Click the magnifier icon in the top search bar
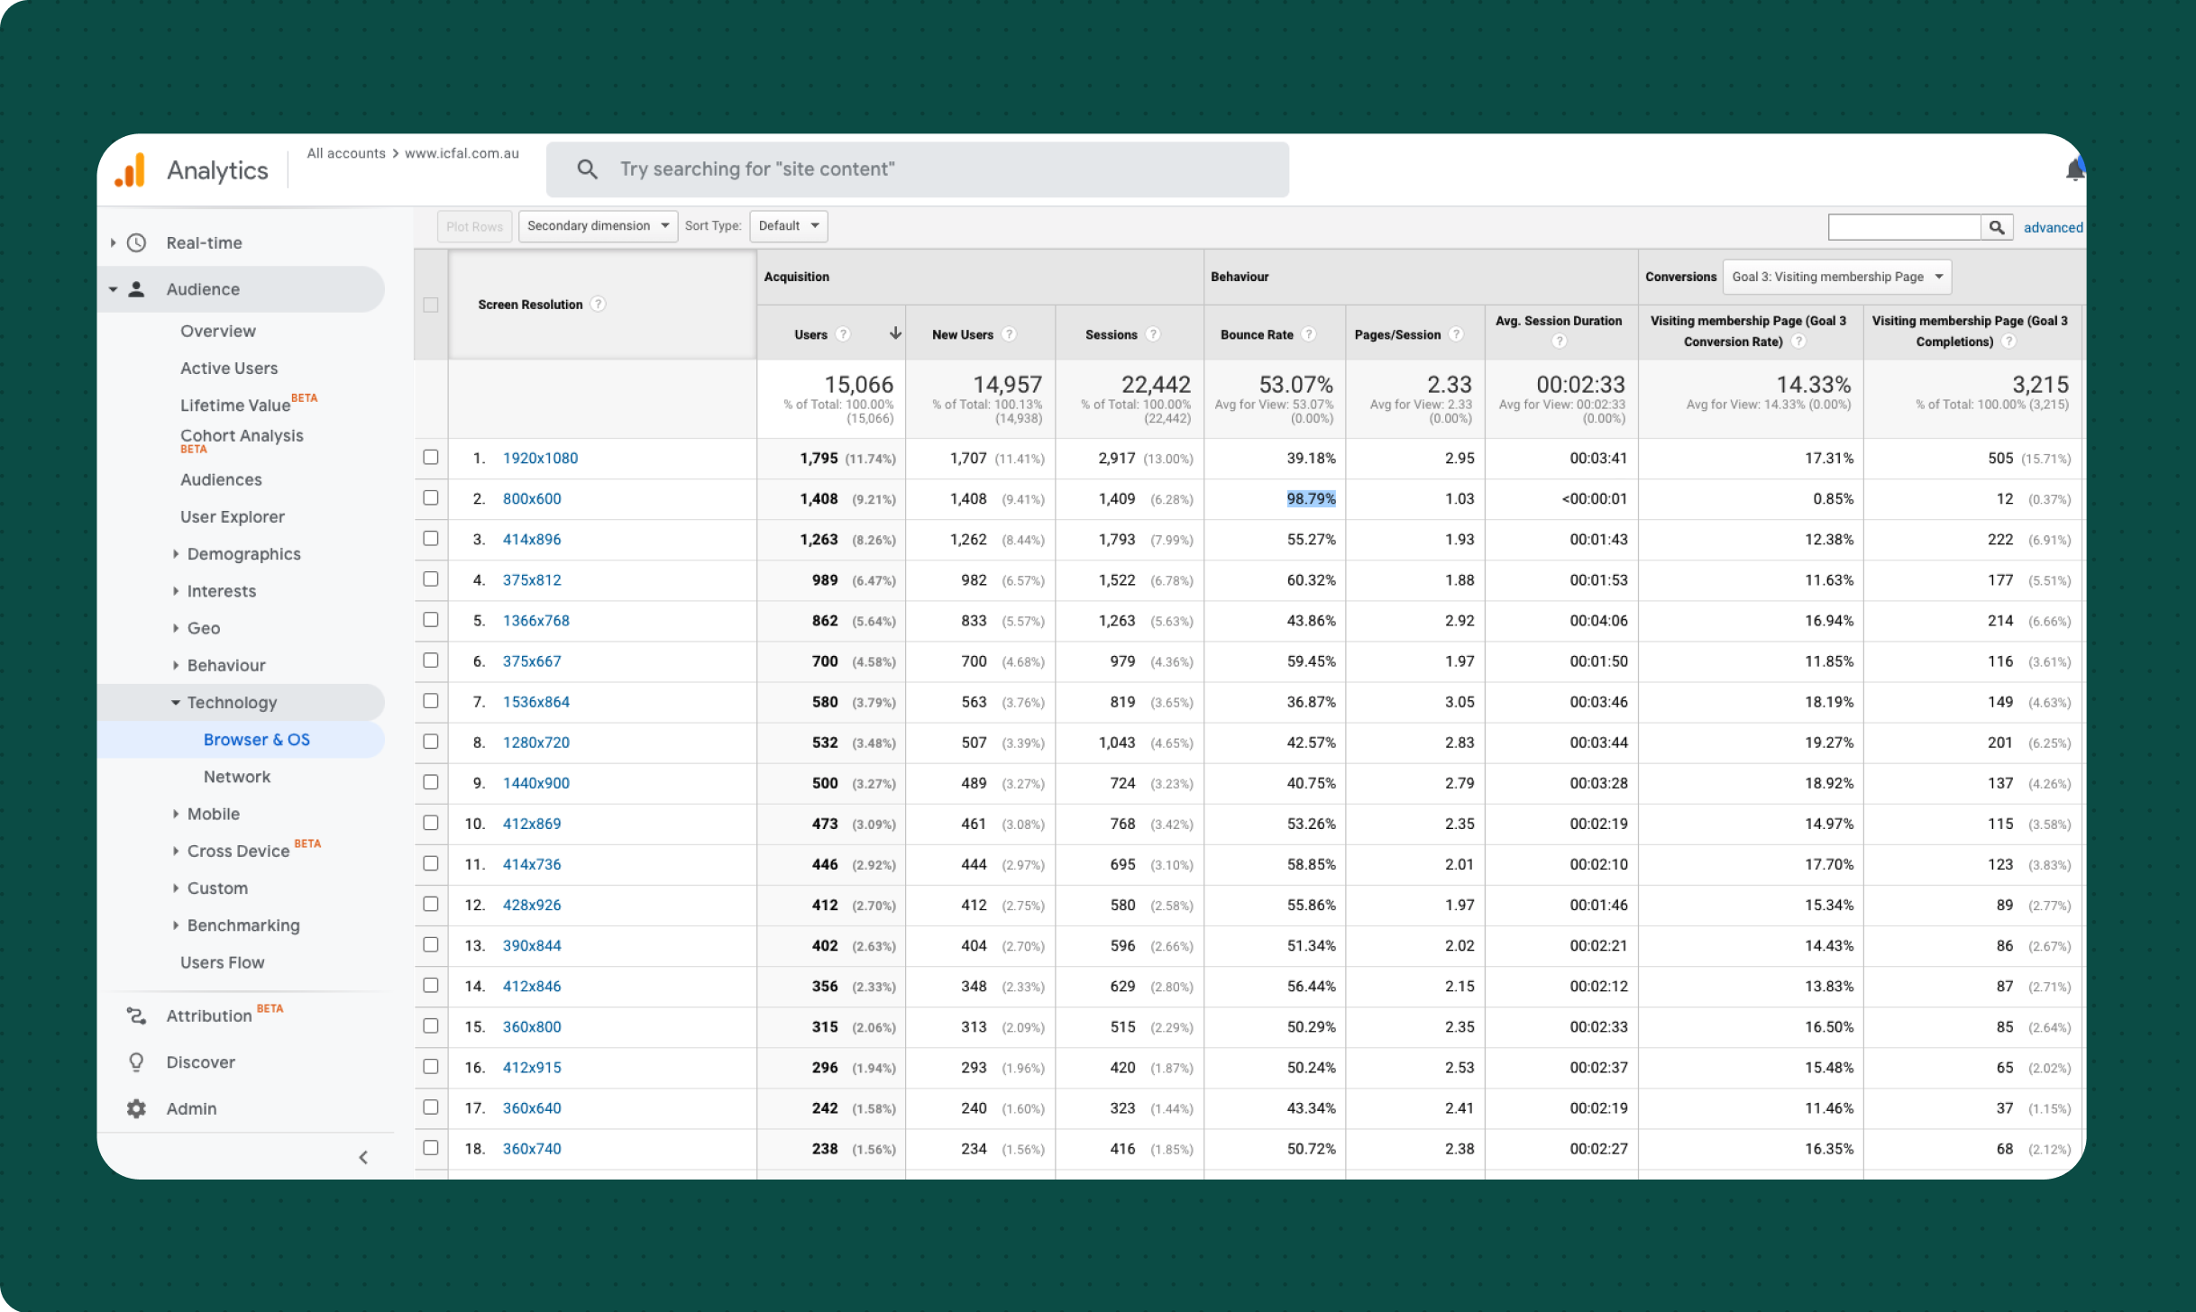2196x1312 pixels. pos(587,169)
